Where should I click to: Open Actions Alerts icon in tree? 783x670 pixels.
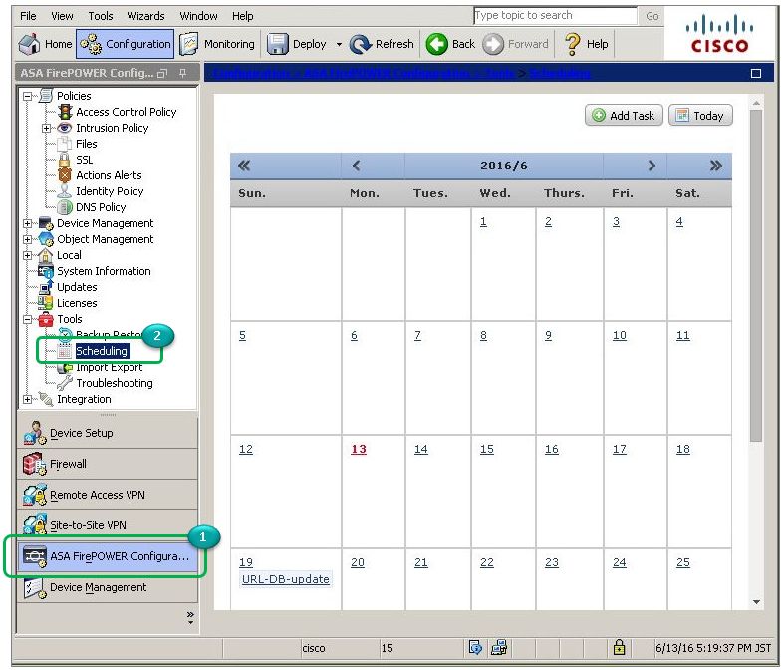(x=65, y=175)
